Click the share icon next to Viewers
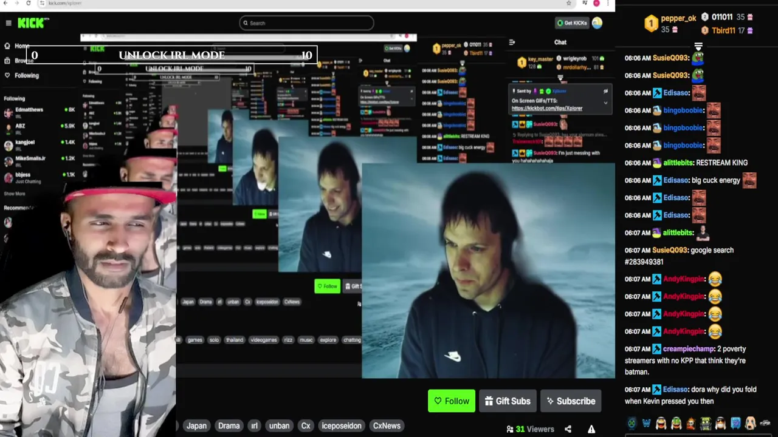Viewport: 778px width, 437px height. 568,429
